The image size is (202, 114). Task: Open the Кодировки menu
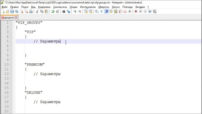(44, 7)
